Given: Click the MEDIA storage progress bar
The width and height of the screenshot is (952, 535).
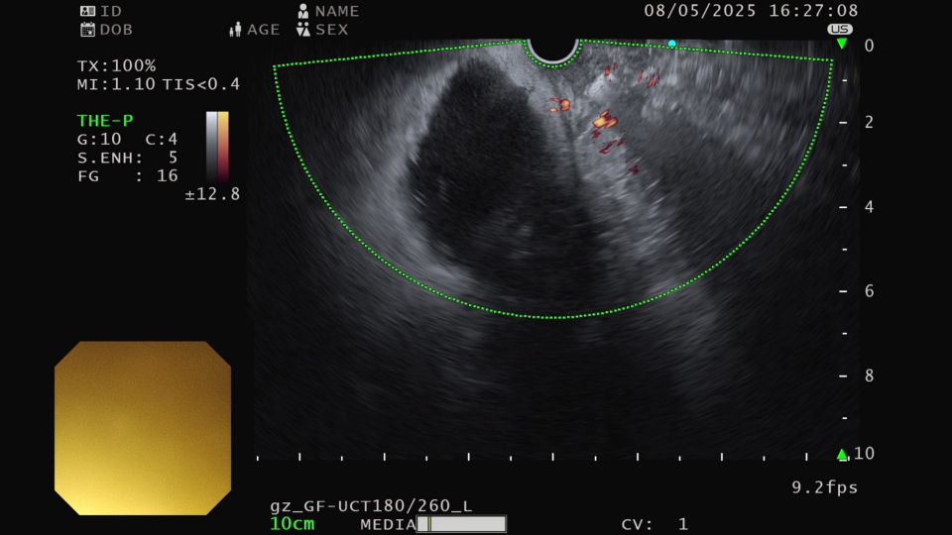Looking at the screenshot, I should coord(461,523).
